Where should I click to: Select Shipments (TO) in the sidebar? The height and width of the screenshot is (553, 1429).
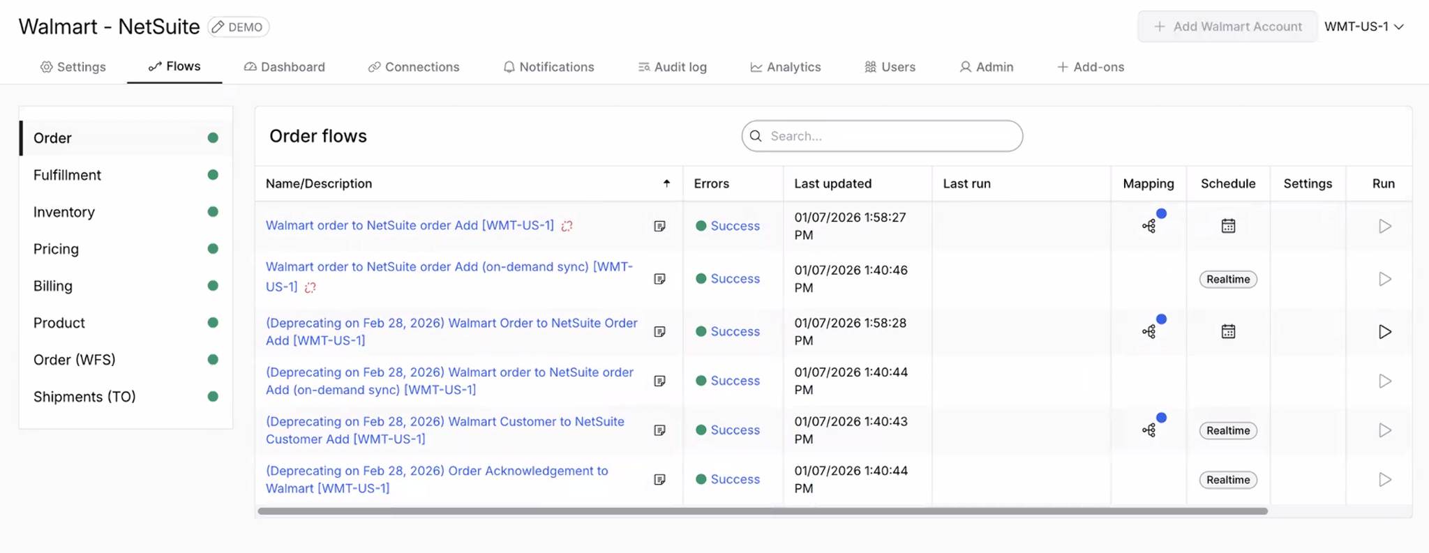(x=126, y=397)
